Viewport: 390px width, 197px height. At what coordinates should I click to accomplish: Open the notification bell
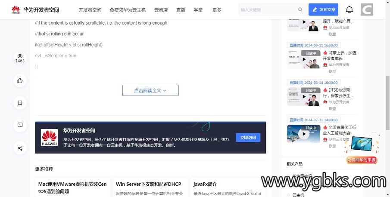(x=349, y=9)
